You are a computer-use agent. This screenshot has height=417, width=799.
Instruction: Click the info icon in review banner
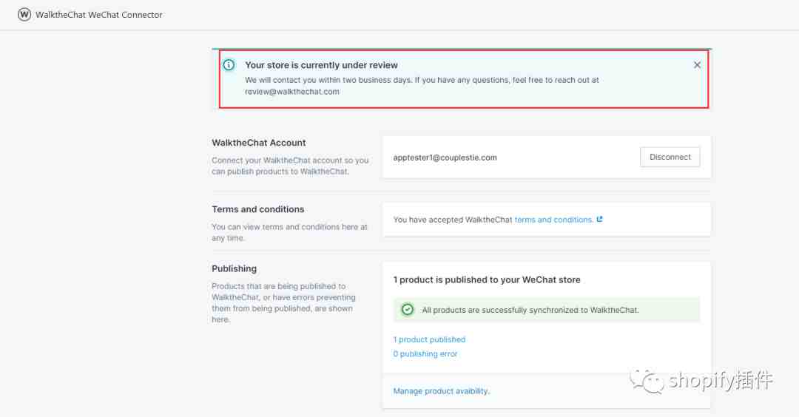pyautogui.click(x=229, y=65)
